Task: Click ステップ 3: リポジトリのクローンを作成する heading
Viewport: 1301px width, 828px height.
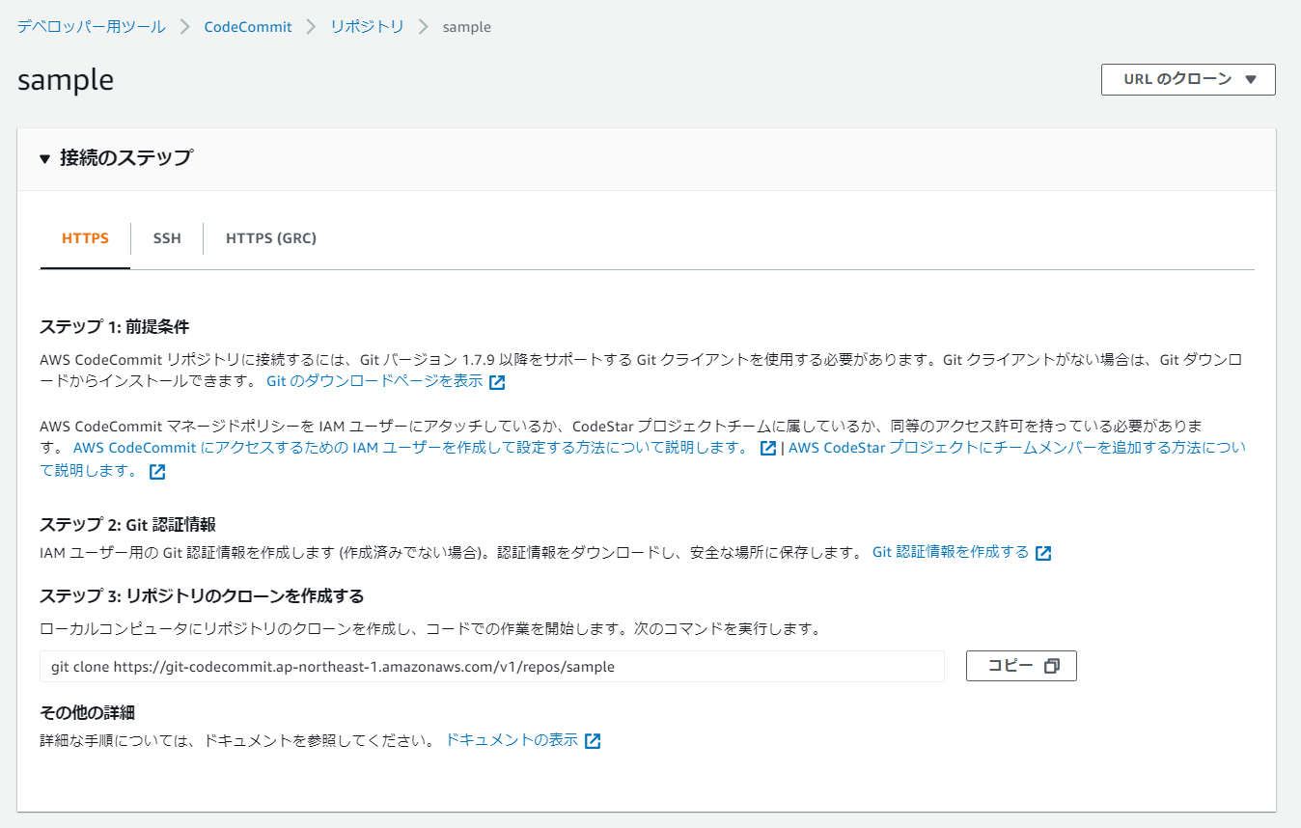Action: [202, 595]
